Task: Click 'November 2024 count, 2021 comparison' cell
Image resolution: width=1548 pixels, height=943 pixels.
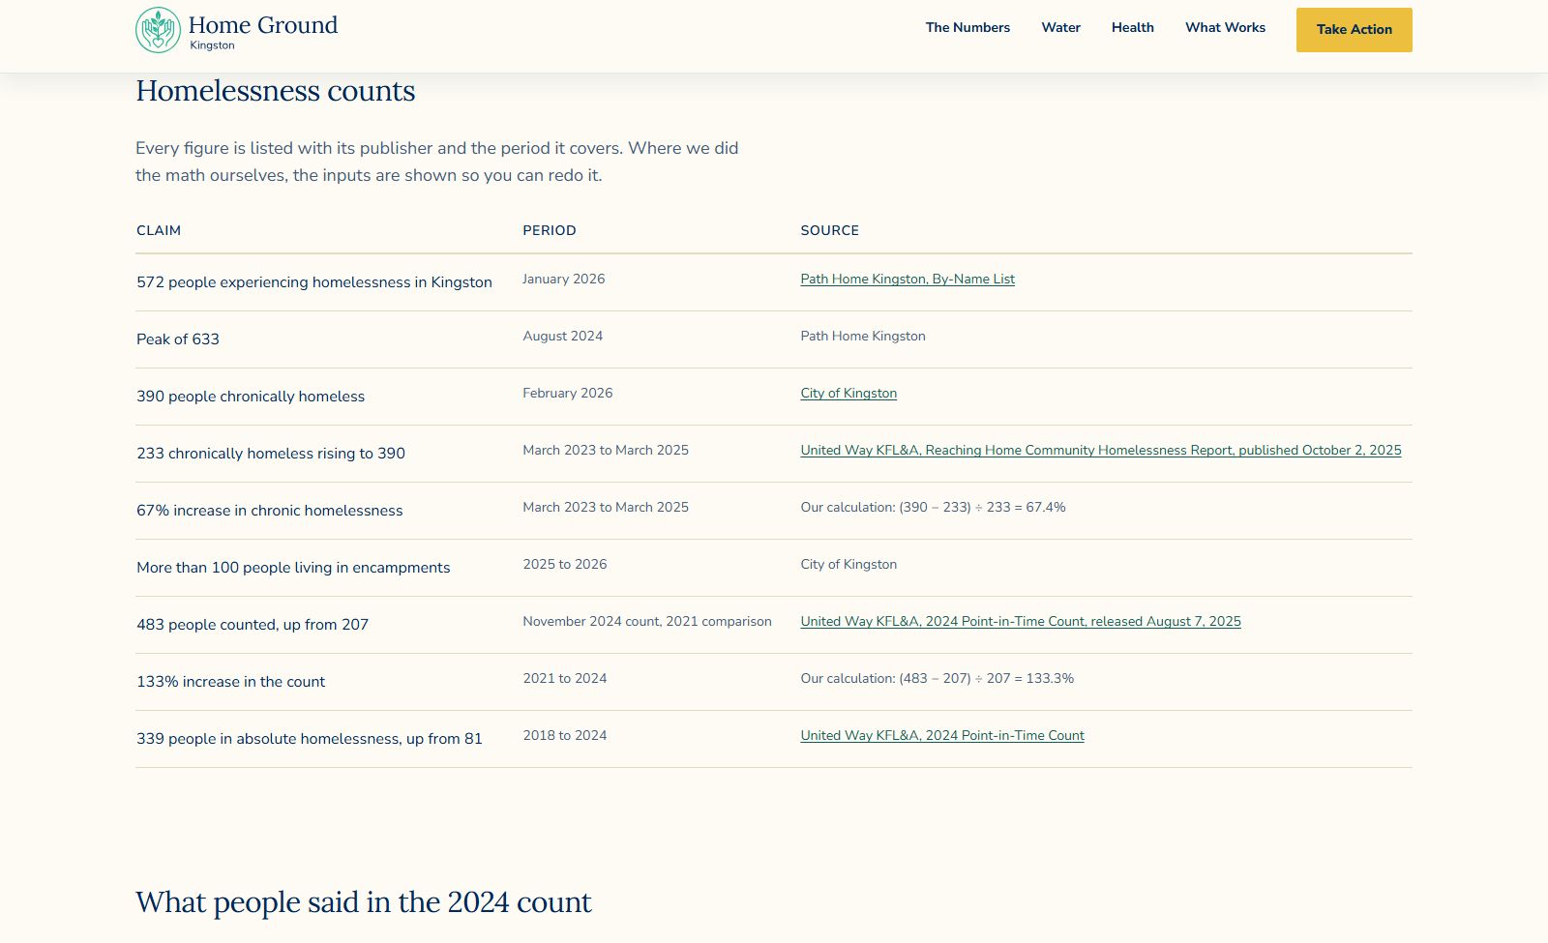Action: (647, 622)
